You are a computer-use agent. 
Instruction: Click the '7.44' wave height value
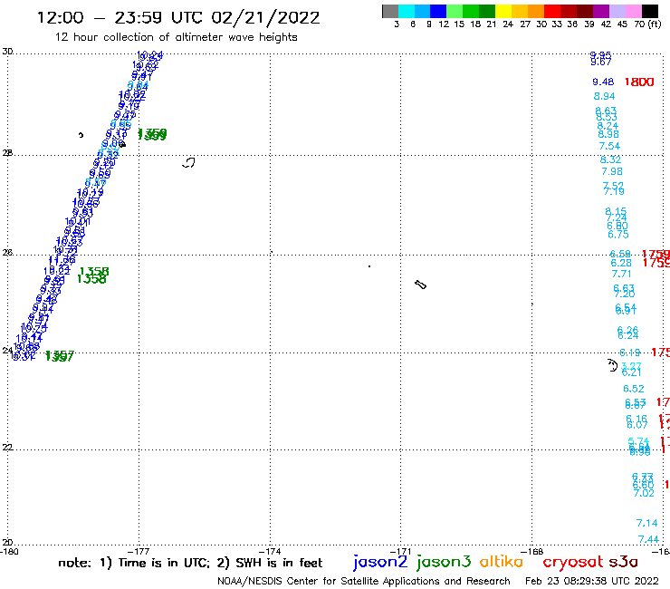(x=648, y=539)
